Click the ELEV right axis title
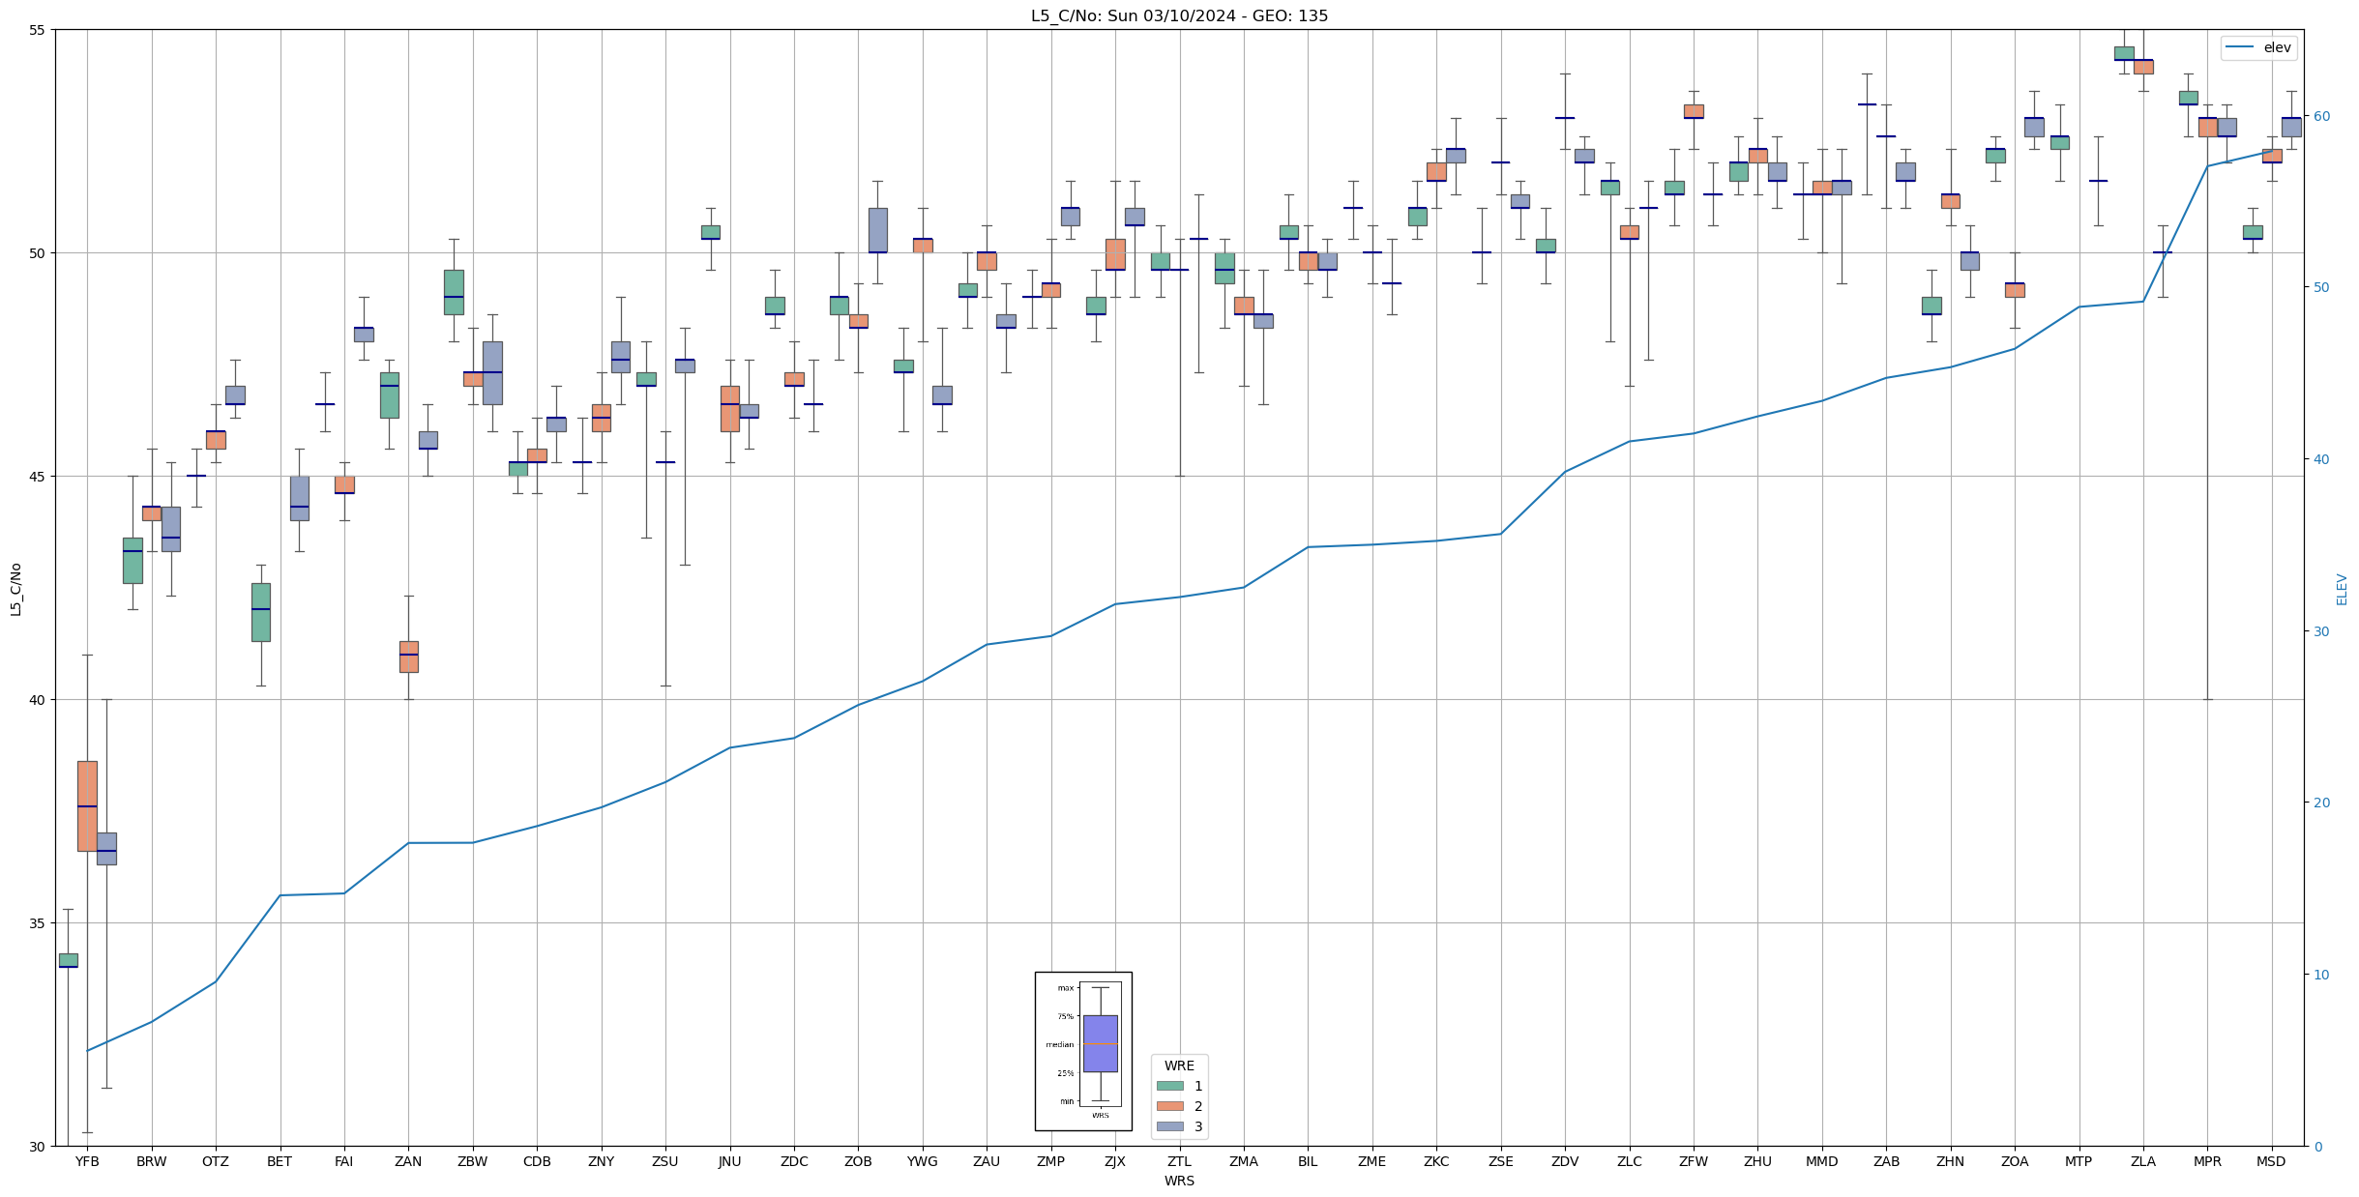2359x1197 pixels. pos(2342,589)
